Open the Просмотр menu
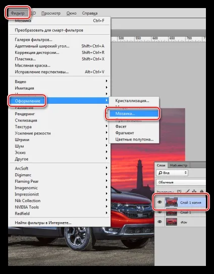Viewport: 214px width, 274px height. pos(51,13)
